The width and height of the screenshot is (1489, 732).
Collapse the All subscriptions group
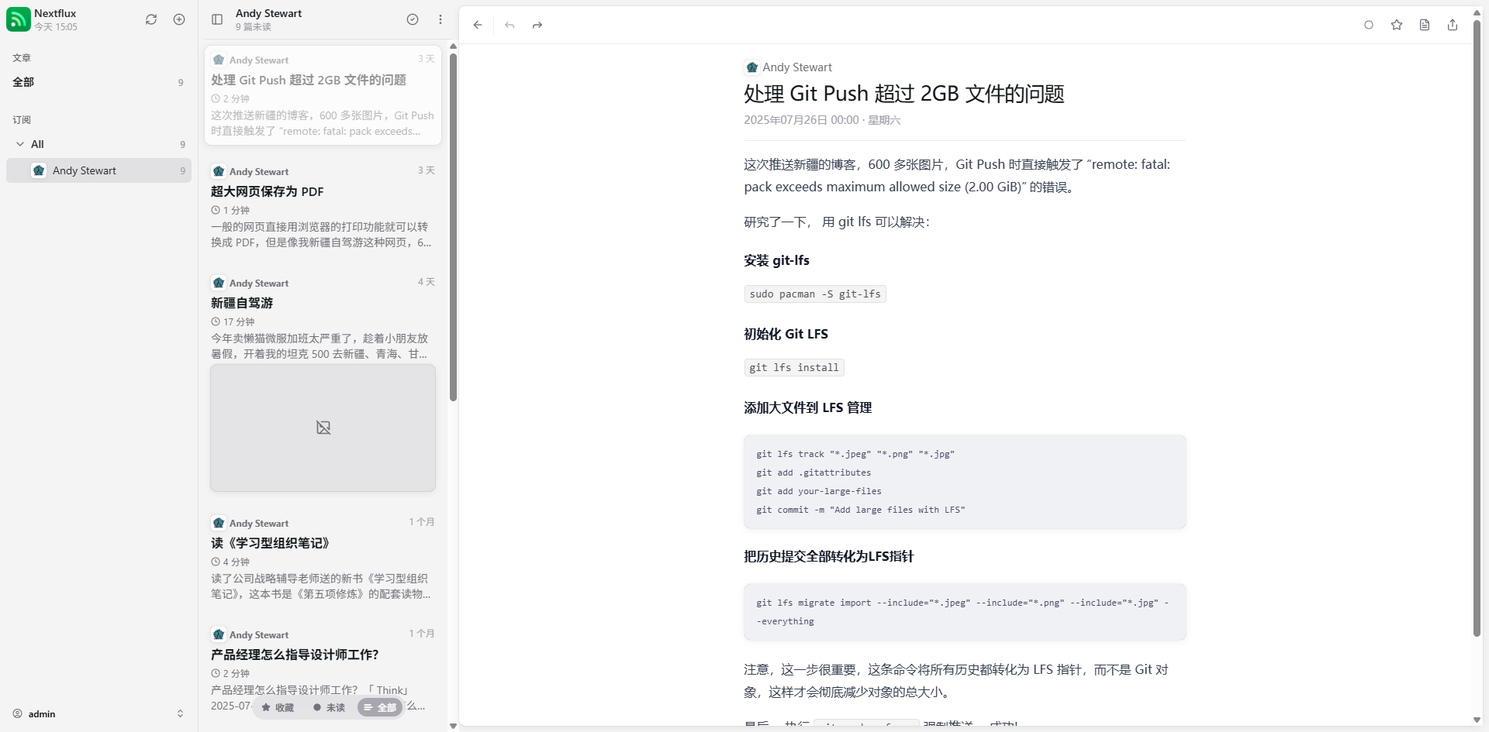click(20, 144)
